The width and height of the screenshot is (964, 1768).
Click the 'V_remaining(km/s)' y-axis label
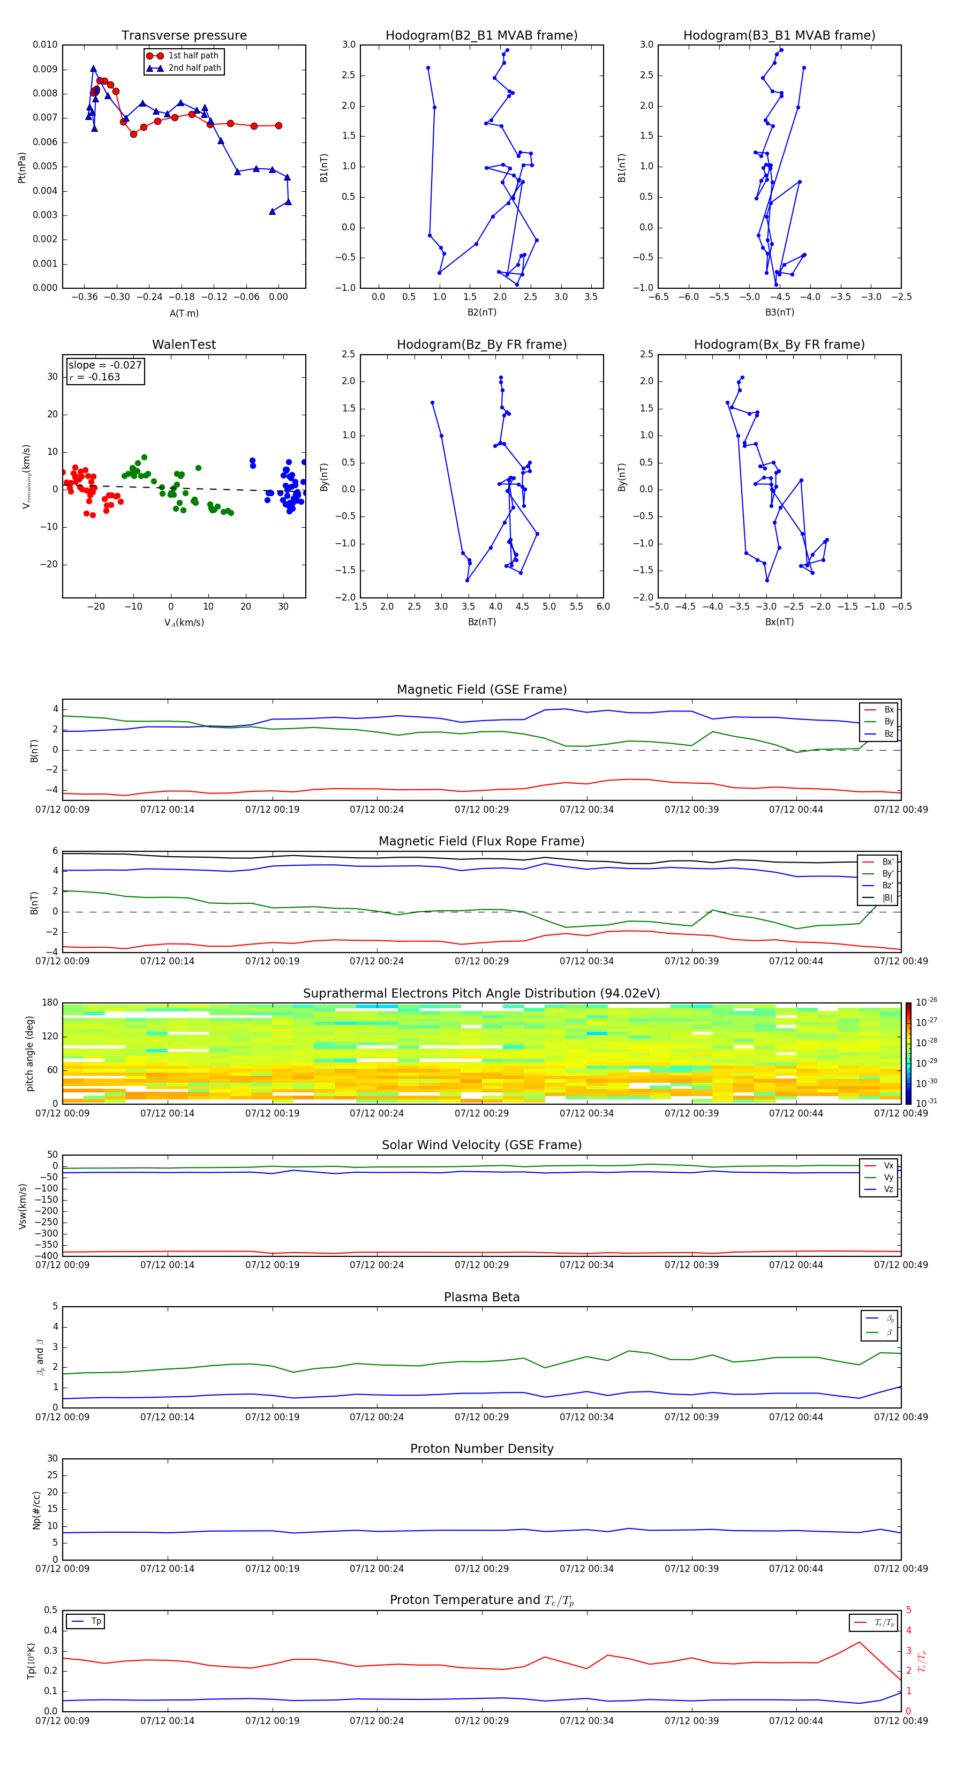27,476
